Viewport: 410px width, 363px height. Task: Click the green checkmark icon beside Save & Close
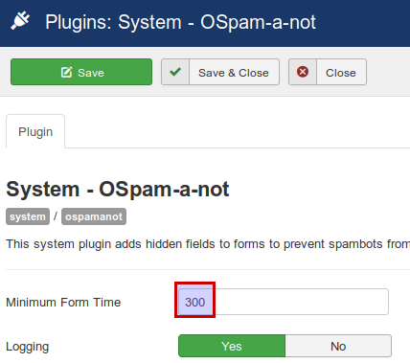pyautogui.click(x=175, y=72)
